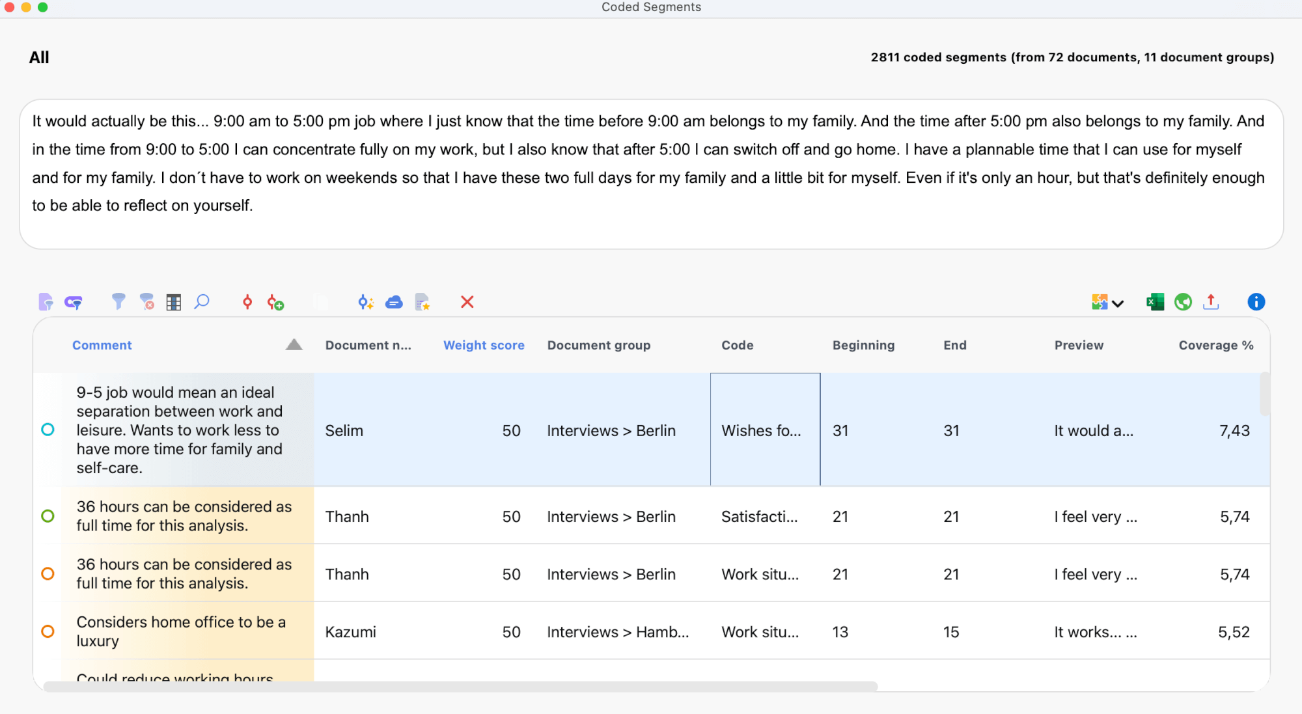Open the column selection grid icon
The width and height of the screenshot is (1302, 714).
[174, 302]
